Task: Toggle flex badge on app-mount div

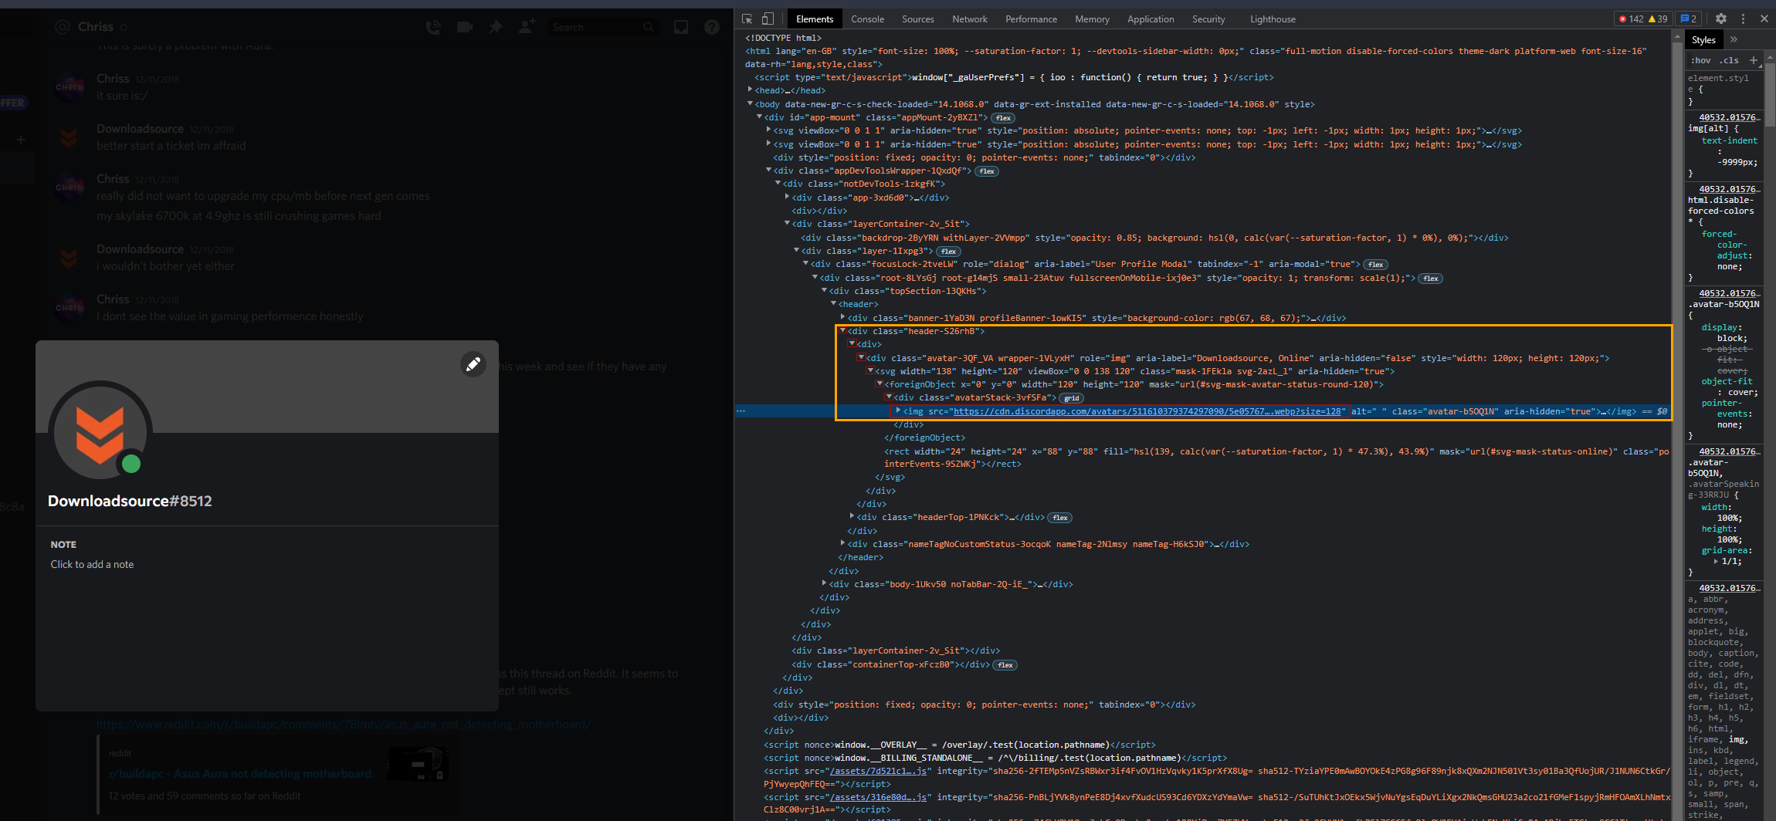Action: click(1004, 117)
